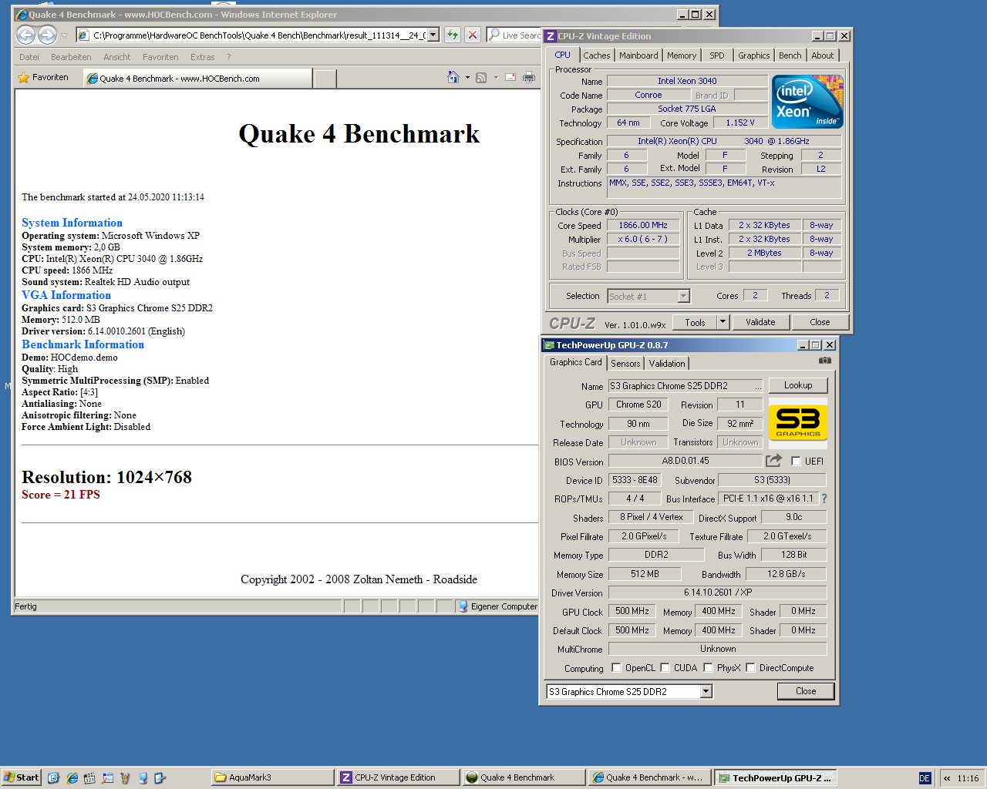Click the mail icon in IE command bar
987x789 pixels.
[x=509, y=78]
